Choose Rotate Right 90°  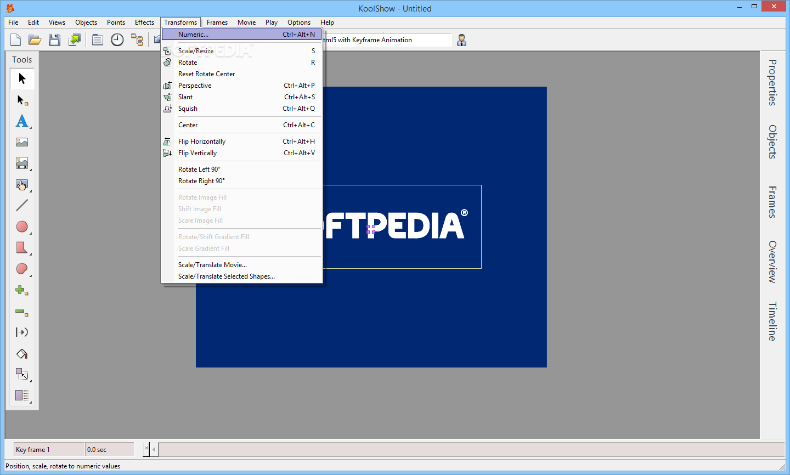click(241, 181)
